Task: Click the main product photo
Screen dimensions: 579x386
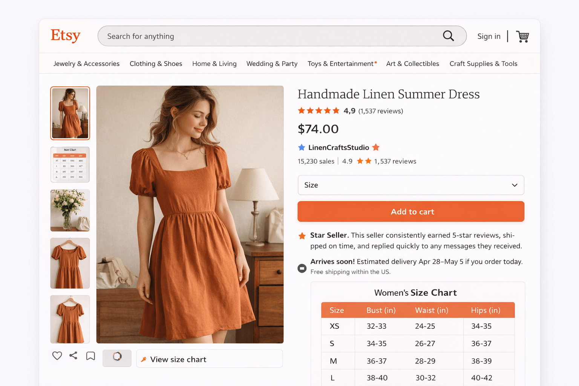Action: coord(190,214)
